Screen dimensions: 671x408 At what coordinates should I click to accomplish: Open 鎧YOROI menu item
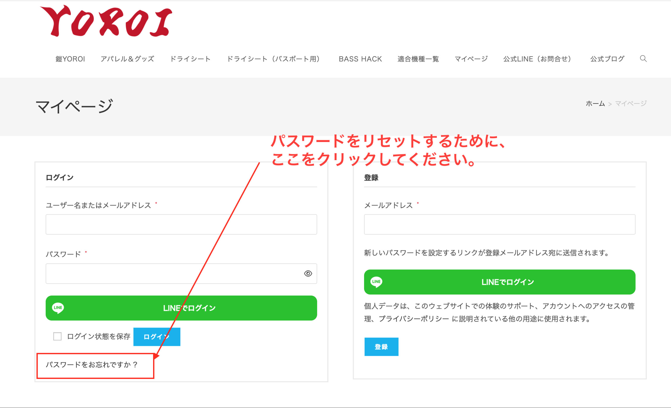(70, 59)
